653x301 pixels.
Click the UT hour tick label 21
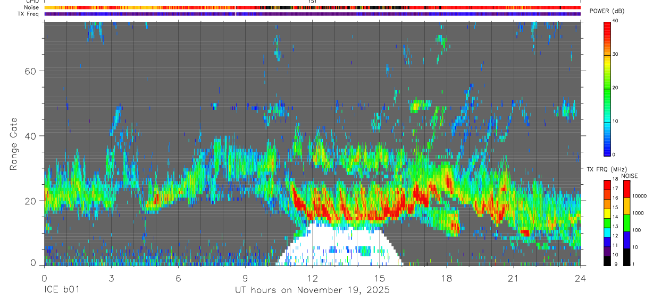[513, 278]
